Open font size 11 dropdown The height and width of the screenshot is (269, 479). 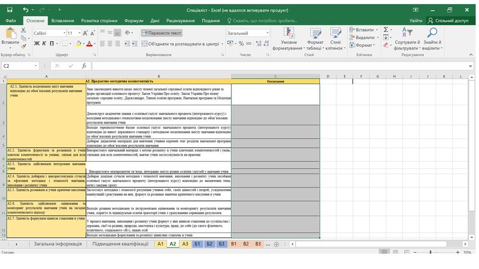tap(79, 33)
